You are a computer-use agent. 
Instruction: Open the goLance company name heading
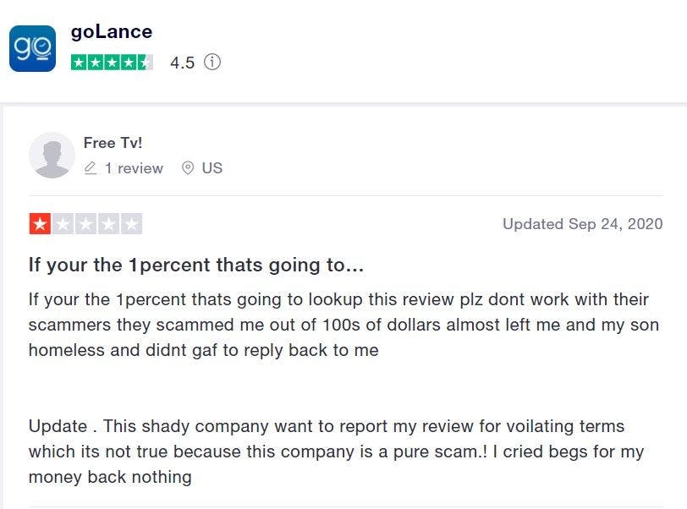[112, 32]
